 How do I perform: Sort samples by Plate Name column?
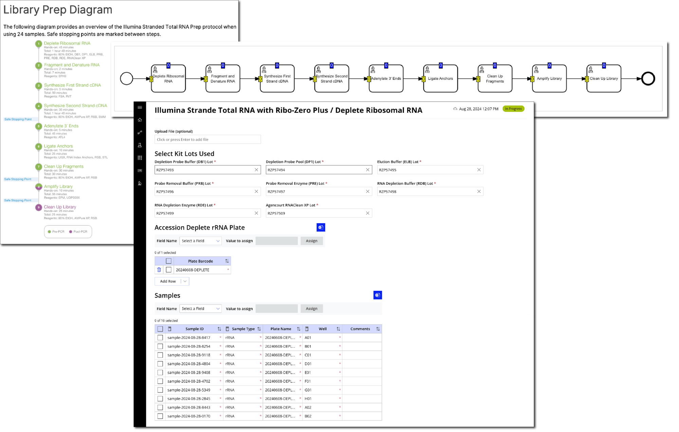pos(298,329)
